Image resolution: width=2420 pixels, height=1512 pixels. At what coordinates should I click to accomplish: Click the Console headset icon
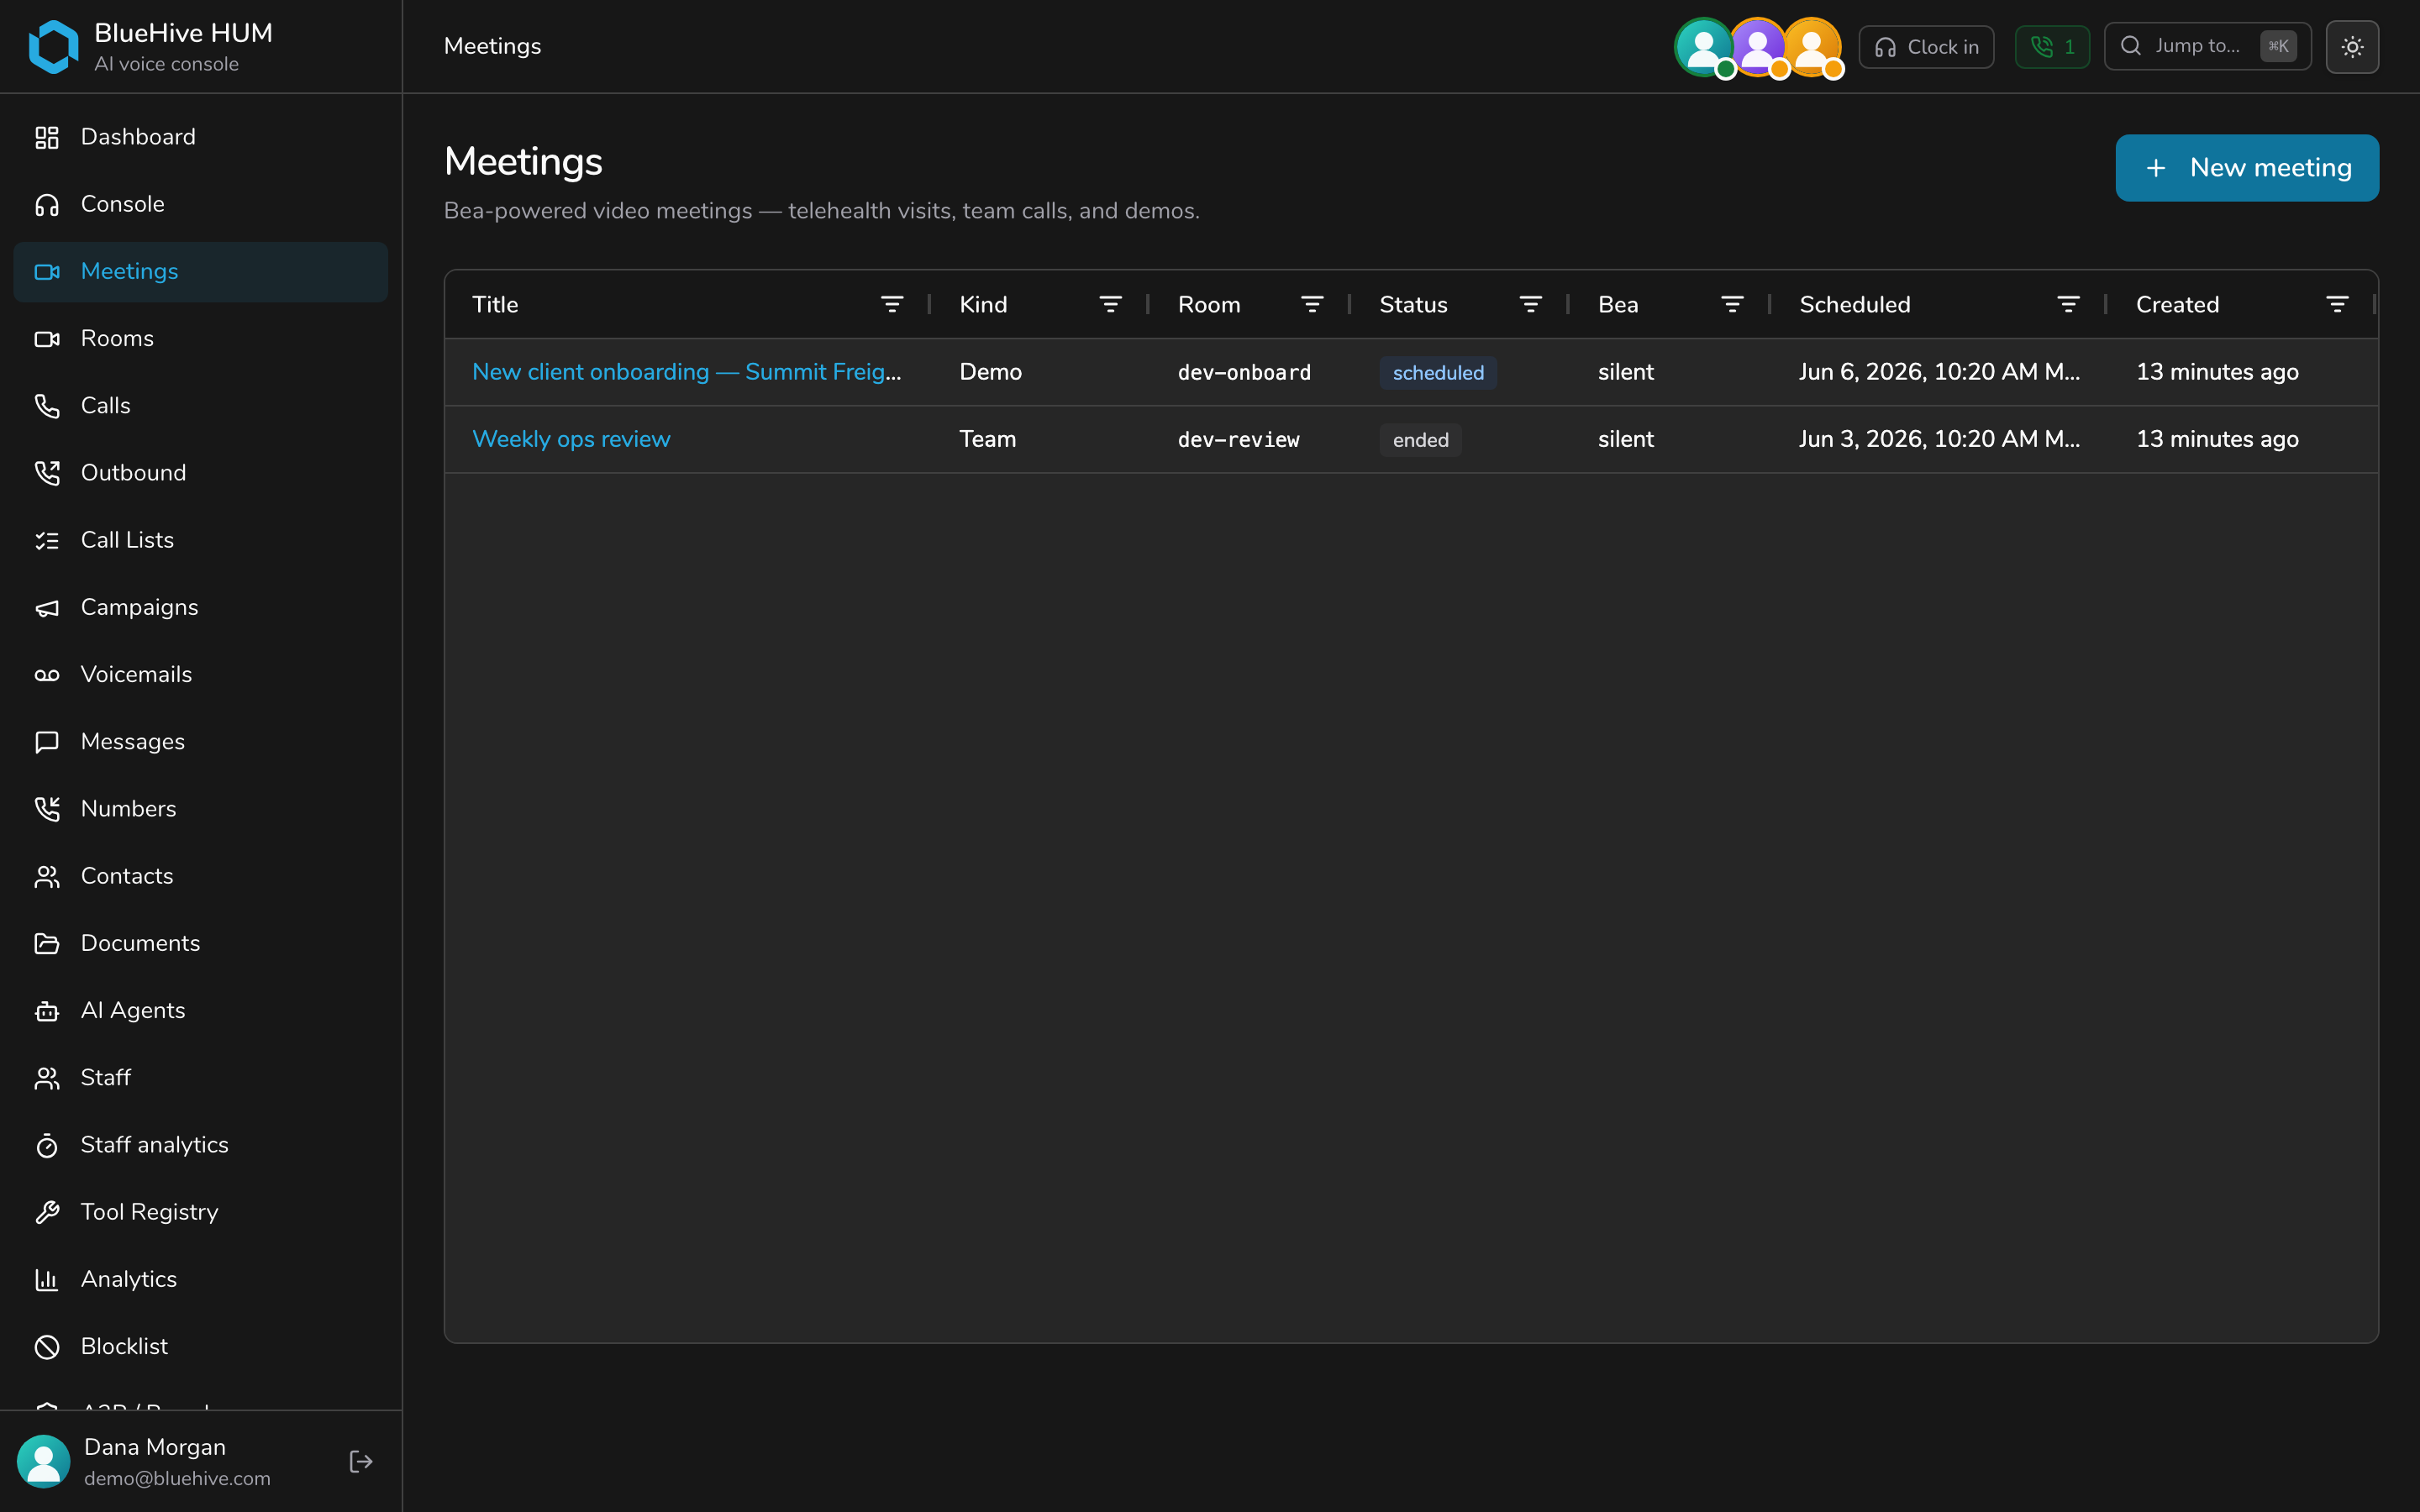point(47,204)
